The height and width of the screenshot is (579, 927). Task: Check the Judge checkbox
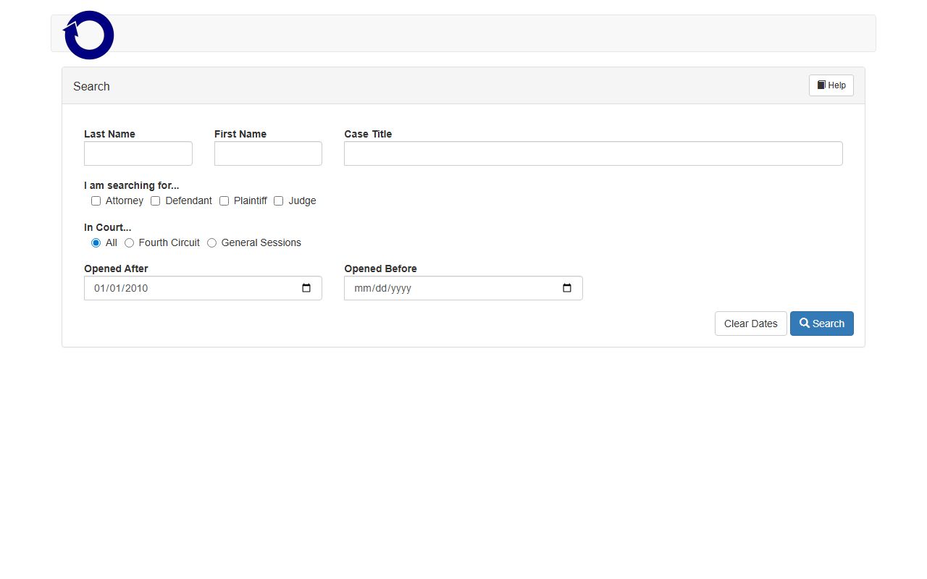point(278,201)
